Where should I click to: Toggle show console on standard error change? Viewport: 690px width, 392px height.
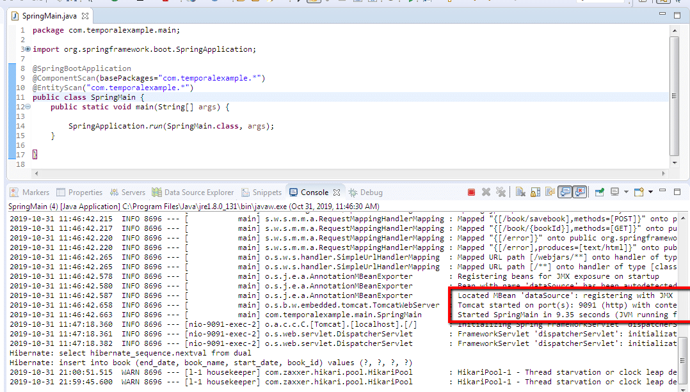pyautogui.click(x=579, y=192)
